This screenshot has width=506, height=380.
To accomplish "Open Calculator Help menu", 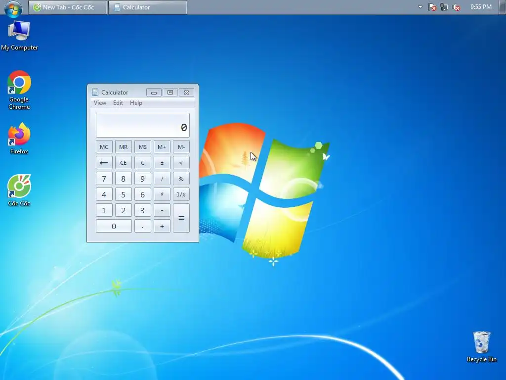I will (136, 103).
